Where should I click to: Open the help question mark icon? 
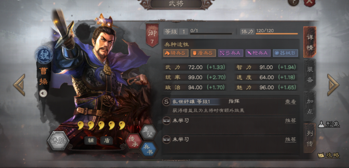tap(293, 2)
